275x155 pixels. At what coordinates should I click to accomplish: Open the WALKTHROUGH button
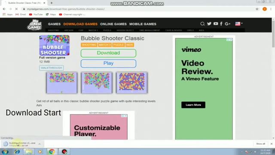pos(52,68)
